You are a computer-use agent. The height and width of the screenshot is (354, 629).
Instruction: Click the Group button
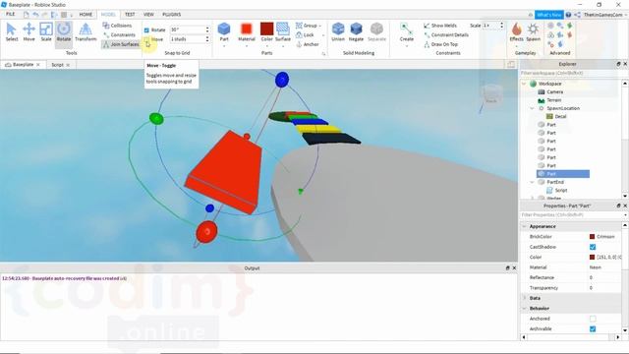[x=307, y=26]
